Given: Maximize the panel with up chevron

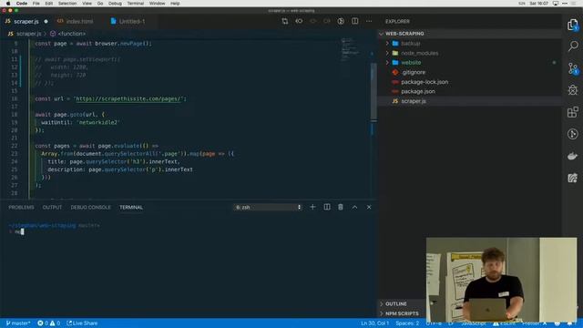Looking at the screenshot, I should tap(354, 207).
